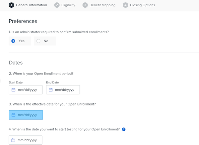Click the Start Date mm/dd/yyyy text
This screenshot has height=145, width=199.
[x=27, y=90]
